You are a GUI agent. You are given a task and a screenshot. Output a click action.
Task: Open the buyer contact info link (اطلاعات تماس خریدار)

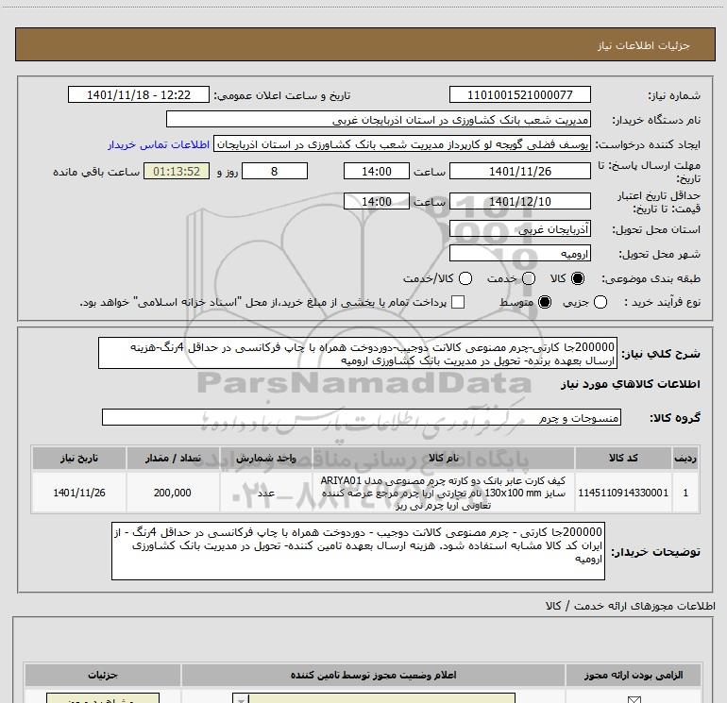(x=159, y=144)
